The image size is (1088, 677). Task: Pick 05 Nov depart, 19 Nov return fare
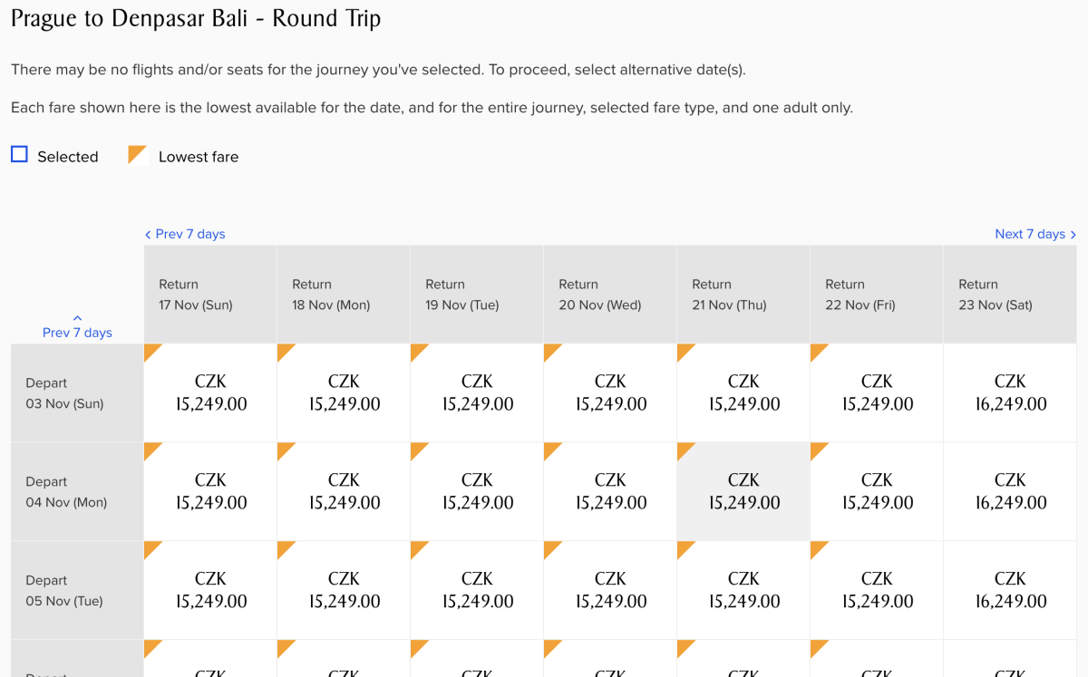click(477, 590)
